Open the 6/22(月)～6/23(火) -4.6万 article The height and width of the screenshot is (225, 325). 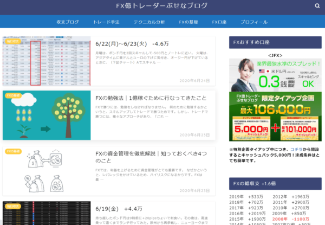click(132, 43)
